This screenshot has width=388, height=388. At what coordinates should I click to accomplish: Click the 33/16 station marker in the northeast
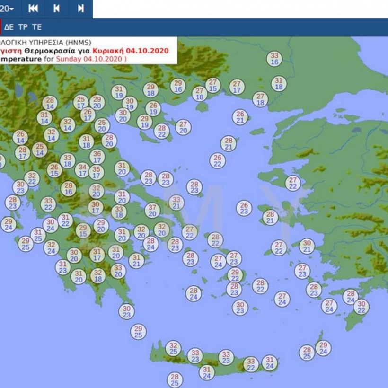click(x=274, y=59)
